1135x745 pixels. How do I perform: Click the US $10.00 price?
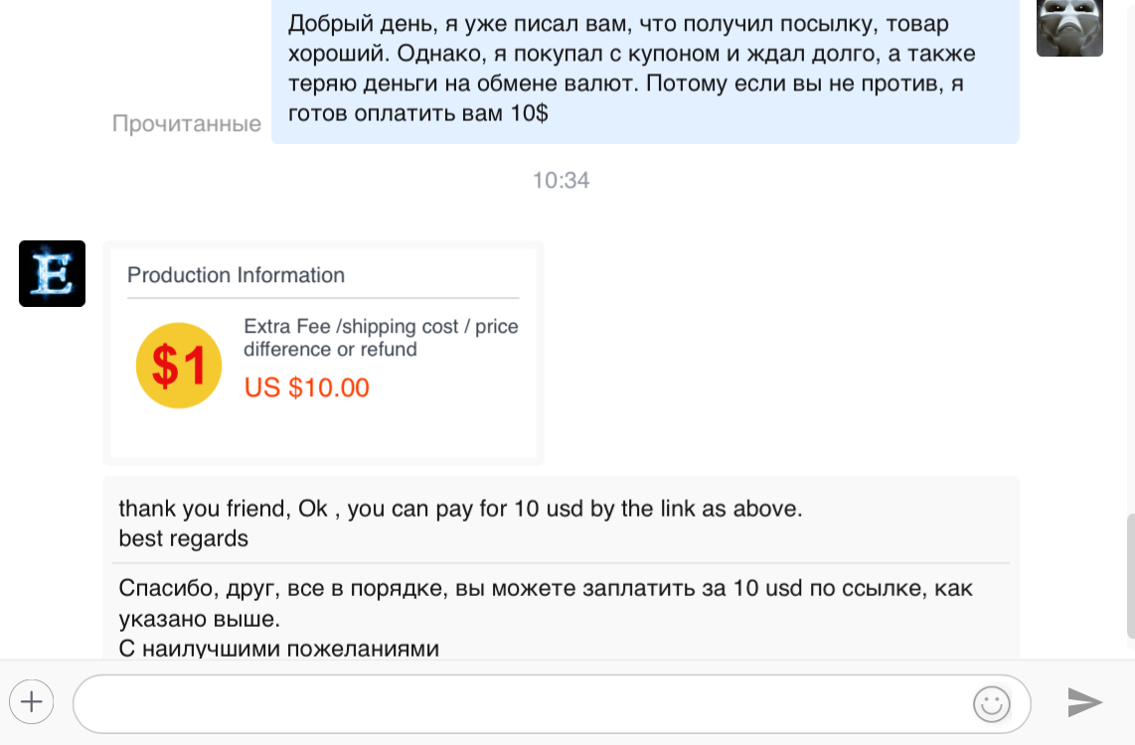point(307,387)
